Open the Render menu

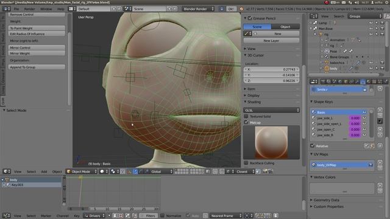[29, 9]
